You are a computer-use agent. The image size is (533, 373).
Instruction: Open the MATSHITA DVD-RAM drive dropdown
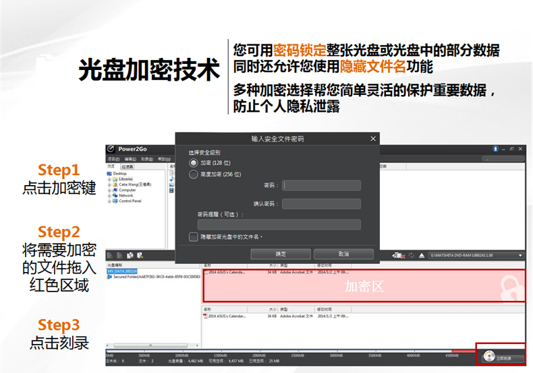coord(520,255)
